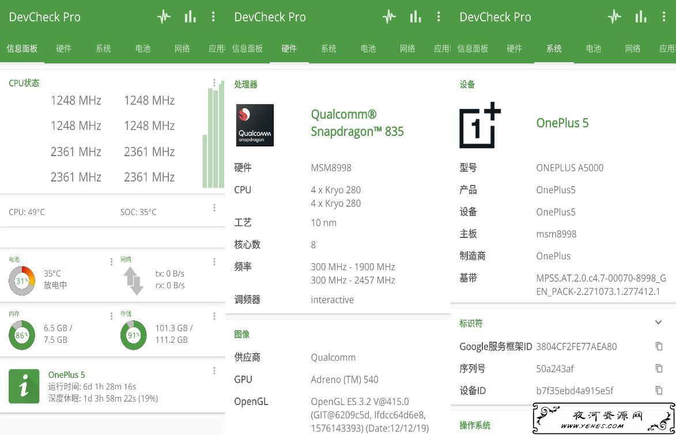Collapse the 标识符 section chevron

click(x=658, y=323)
